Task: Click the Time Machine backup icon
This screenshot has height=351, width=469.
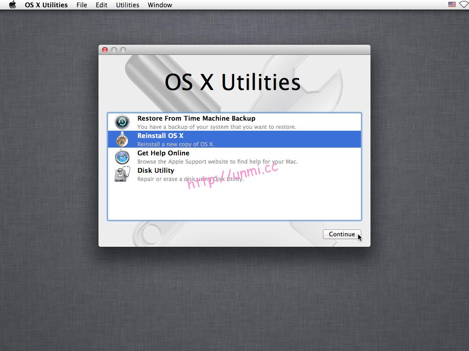Action: [x=122, y=122]
